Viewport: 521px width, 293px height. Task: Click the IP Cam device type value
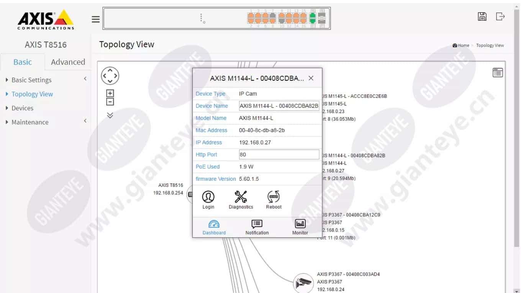click(x=248, y=94)
